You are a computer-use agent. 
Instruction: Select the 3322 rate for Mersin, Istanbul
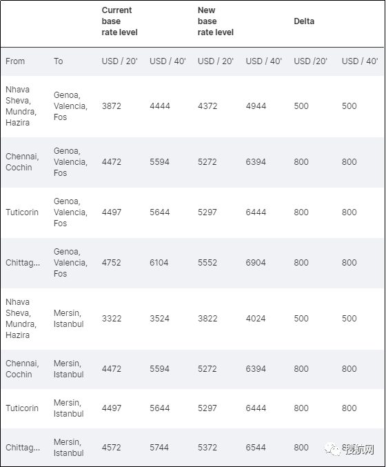click(111, 319)
